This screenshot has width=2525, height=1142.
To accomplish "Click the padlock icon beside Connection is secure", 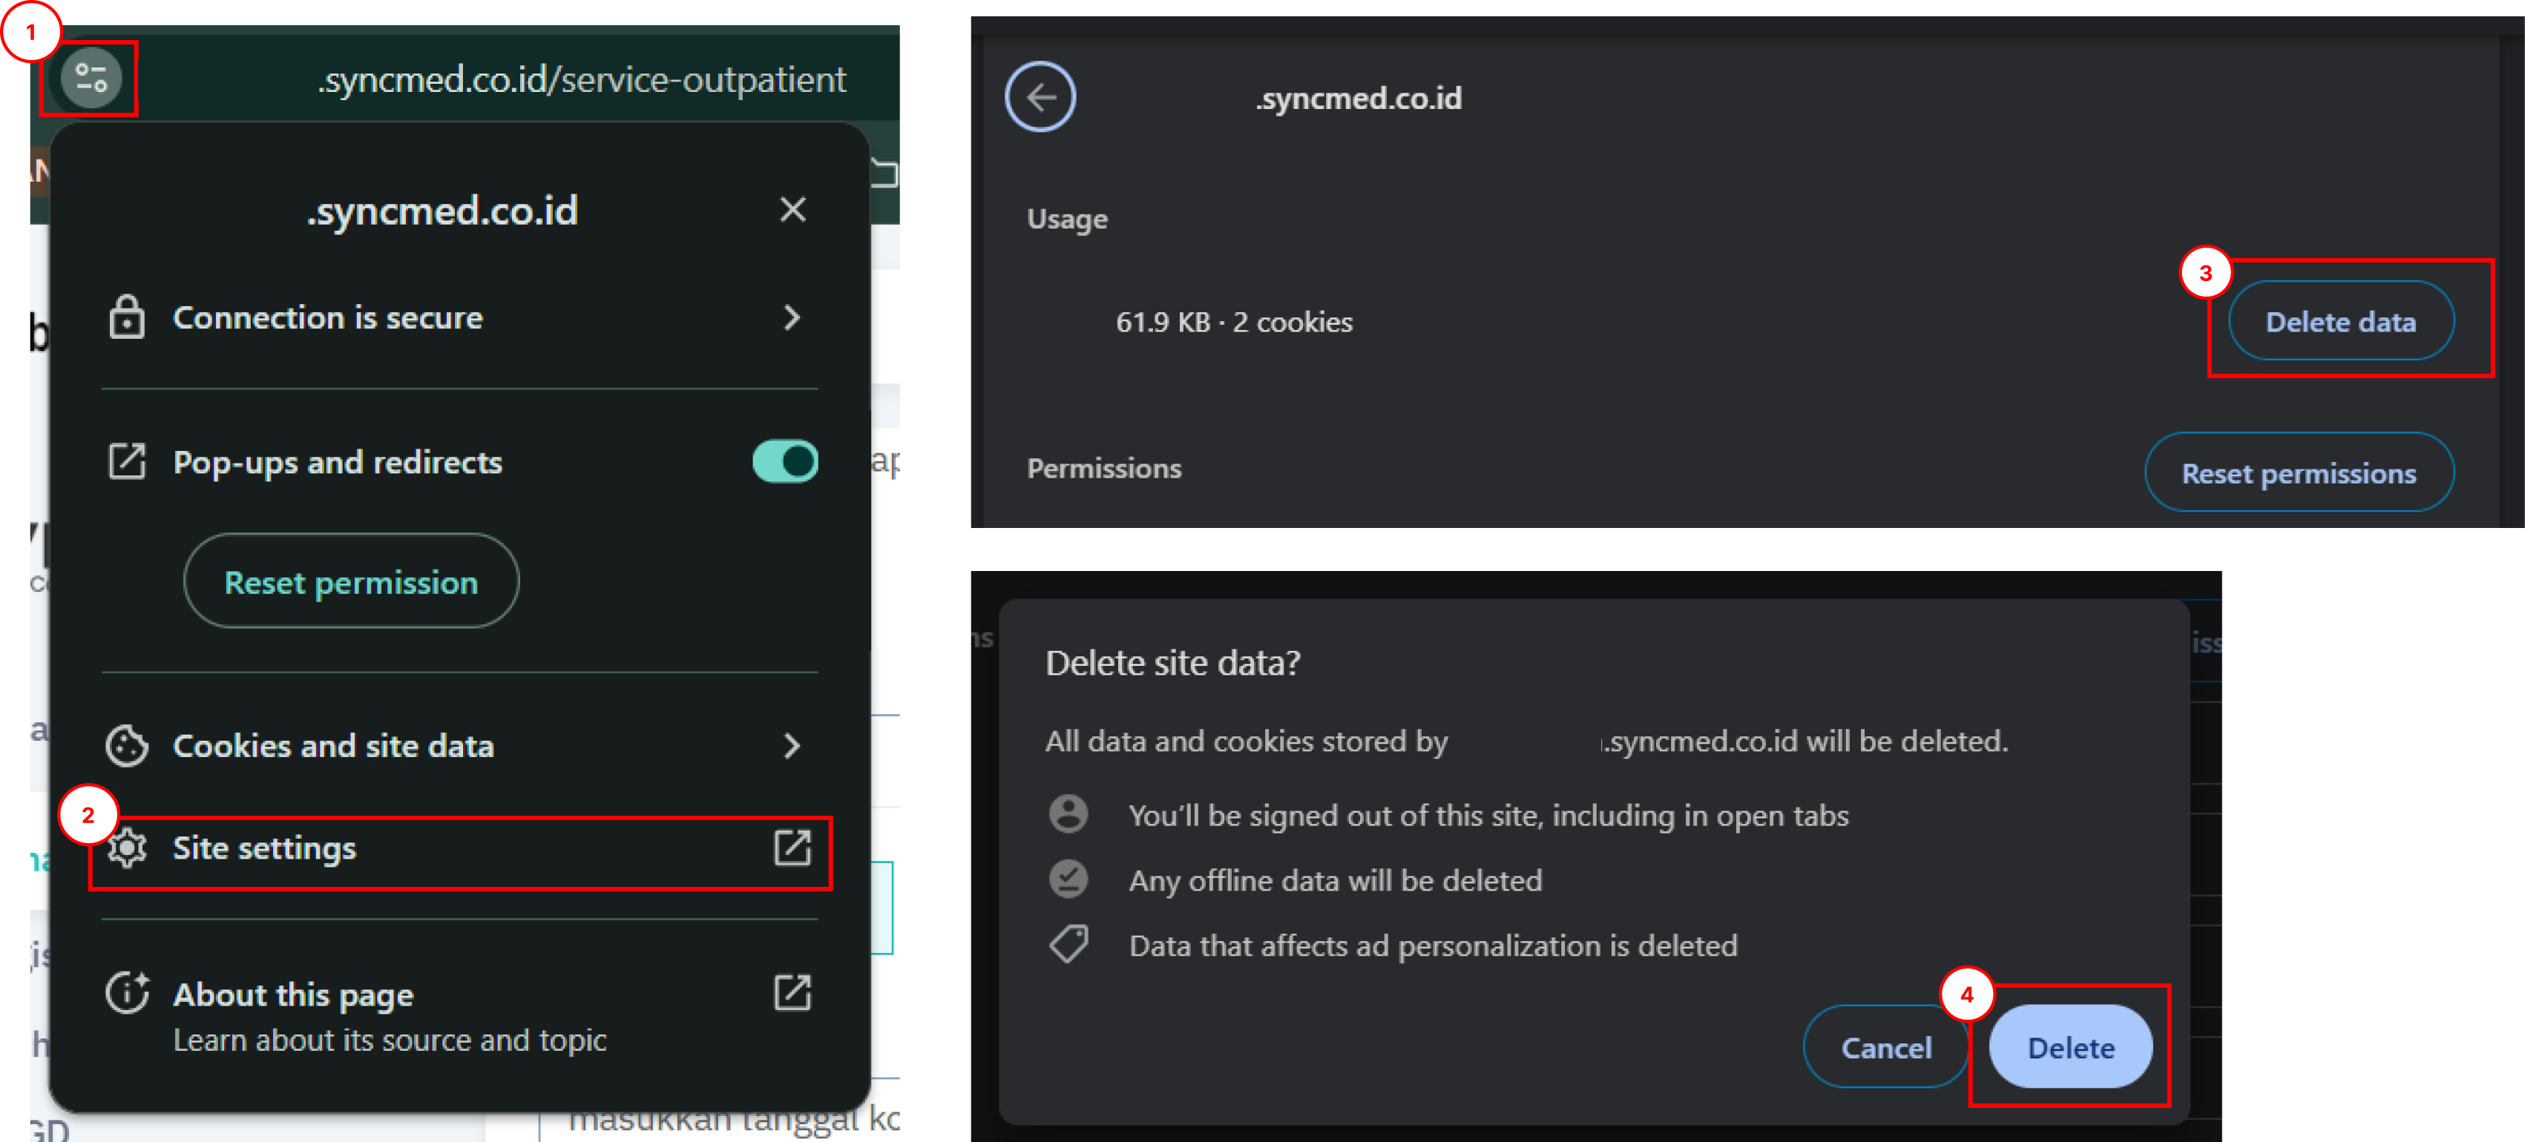I will [x=126, y=317].
